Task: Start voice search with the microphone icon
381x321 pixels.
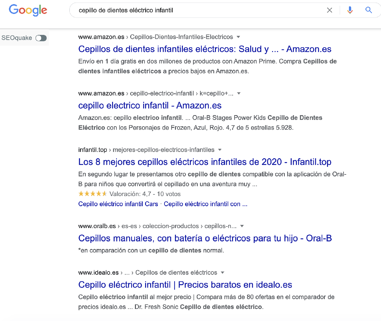Action: pos(350,10)
